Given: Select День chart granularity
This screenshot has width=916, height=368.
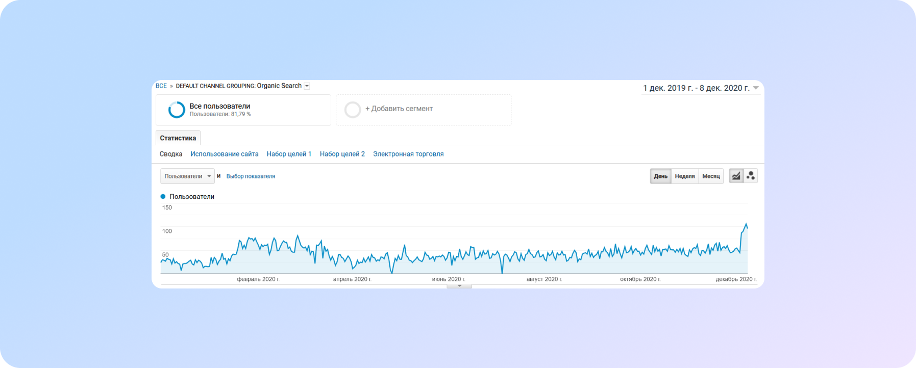Looking at the screenshot, I should [661, 176].
